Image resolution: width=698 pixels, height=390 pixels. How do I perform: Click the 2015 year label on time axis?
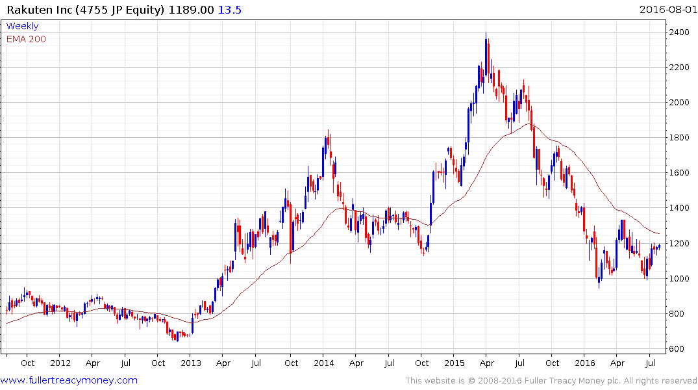point(454,363)
